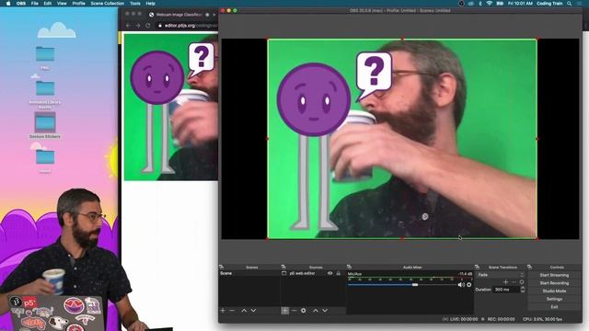Open the File menu
Screen dimensions: 589x331
pos(35,4)
